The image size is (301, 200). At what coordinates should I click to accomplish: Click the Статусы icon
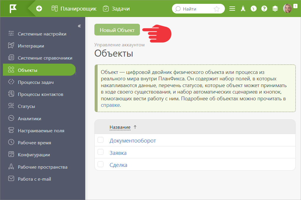click(11, 106)
